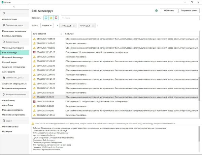
Task: Click the Безопасность данных lock icon
Action: point(4,78)
